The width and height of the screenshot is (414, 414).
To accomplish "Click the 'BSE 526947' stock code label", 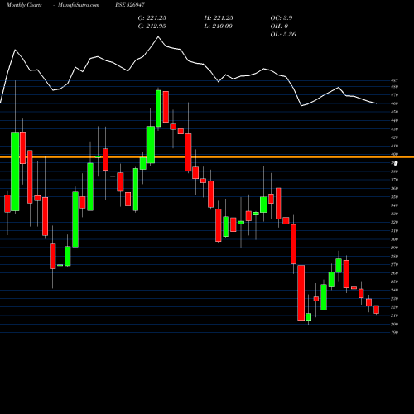I will tap(130, 5).
